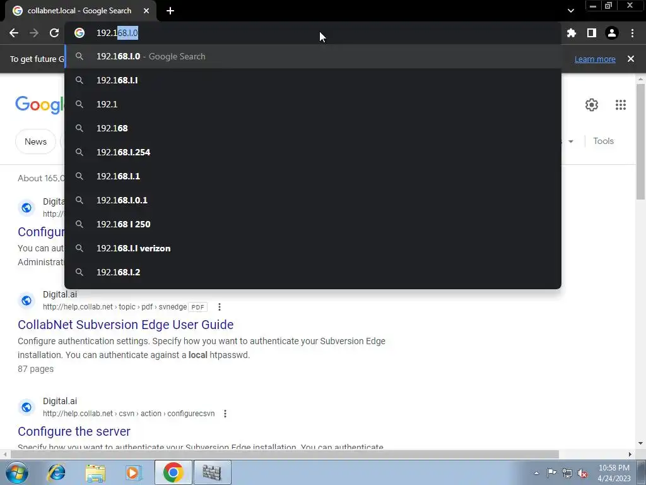Select suggestion 192.168.l.0 - Google Search

pyautogui.click(x=313, y=56)
